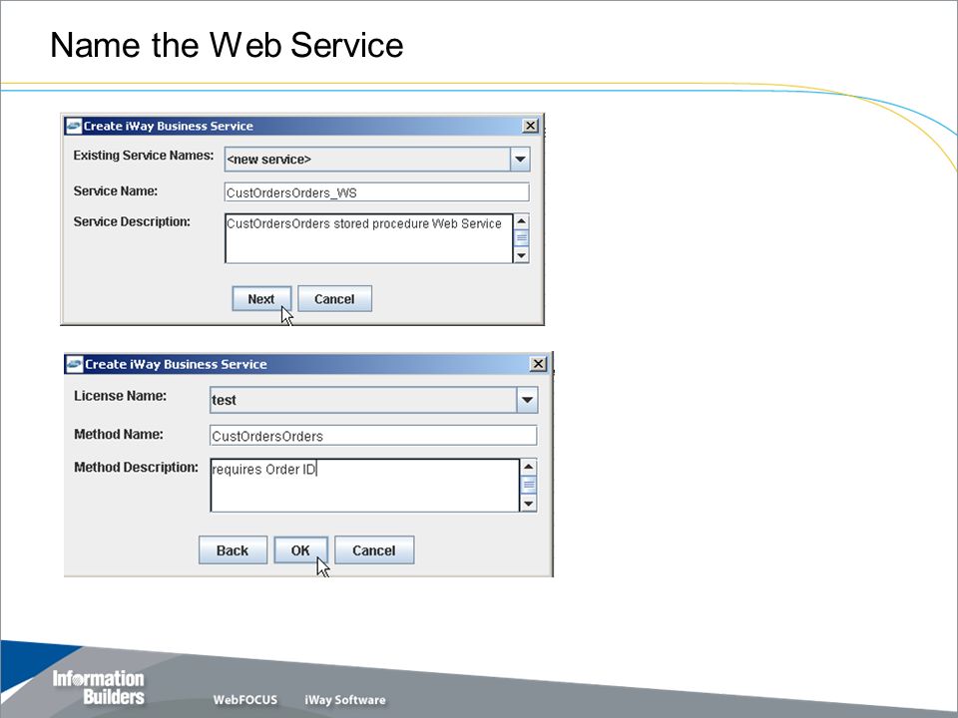This screenshot has height=718, width=958.
Task: Click the Method Description text area
Action: point(365,486)
